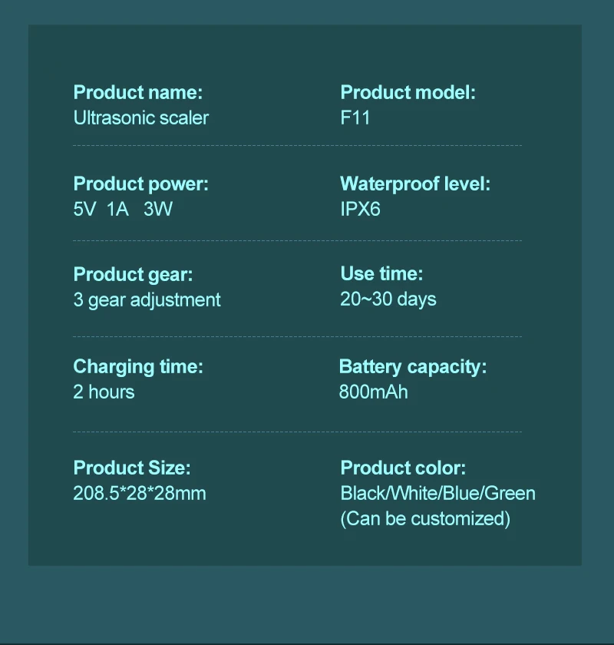Click the 'Black/White/Blue/Green' color options text
The height and width of the screenshot is (645, 614).
click(437, 493)
